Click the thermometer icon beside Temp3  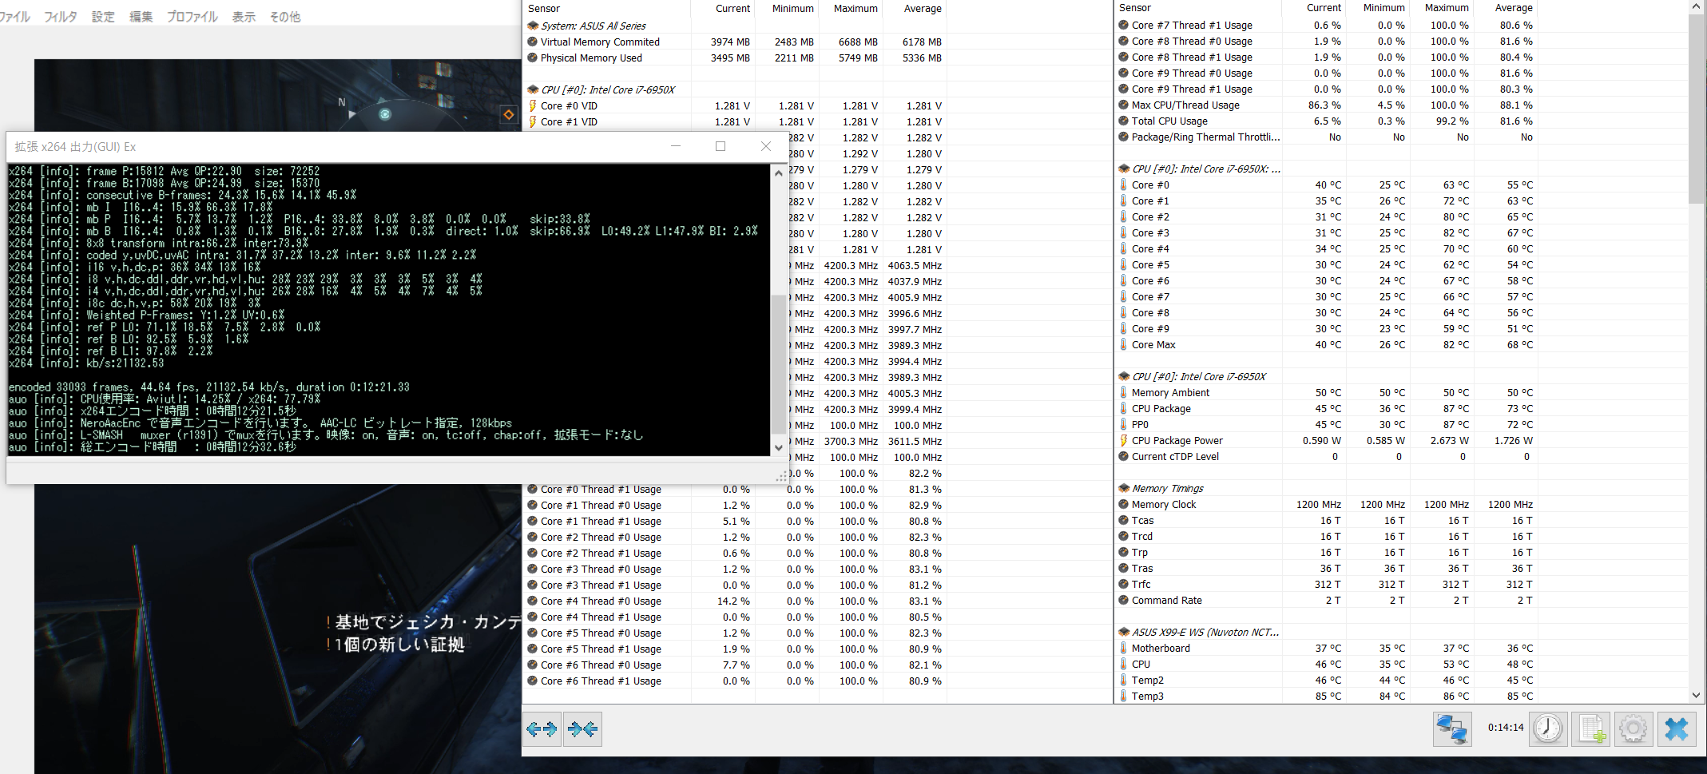(x=1124, y=696)
